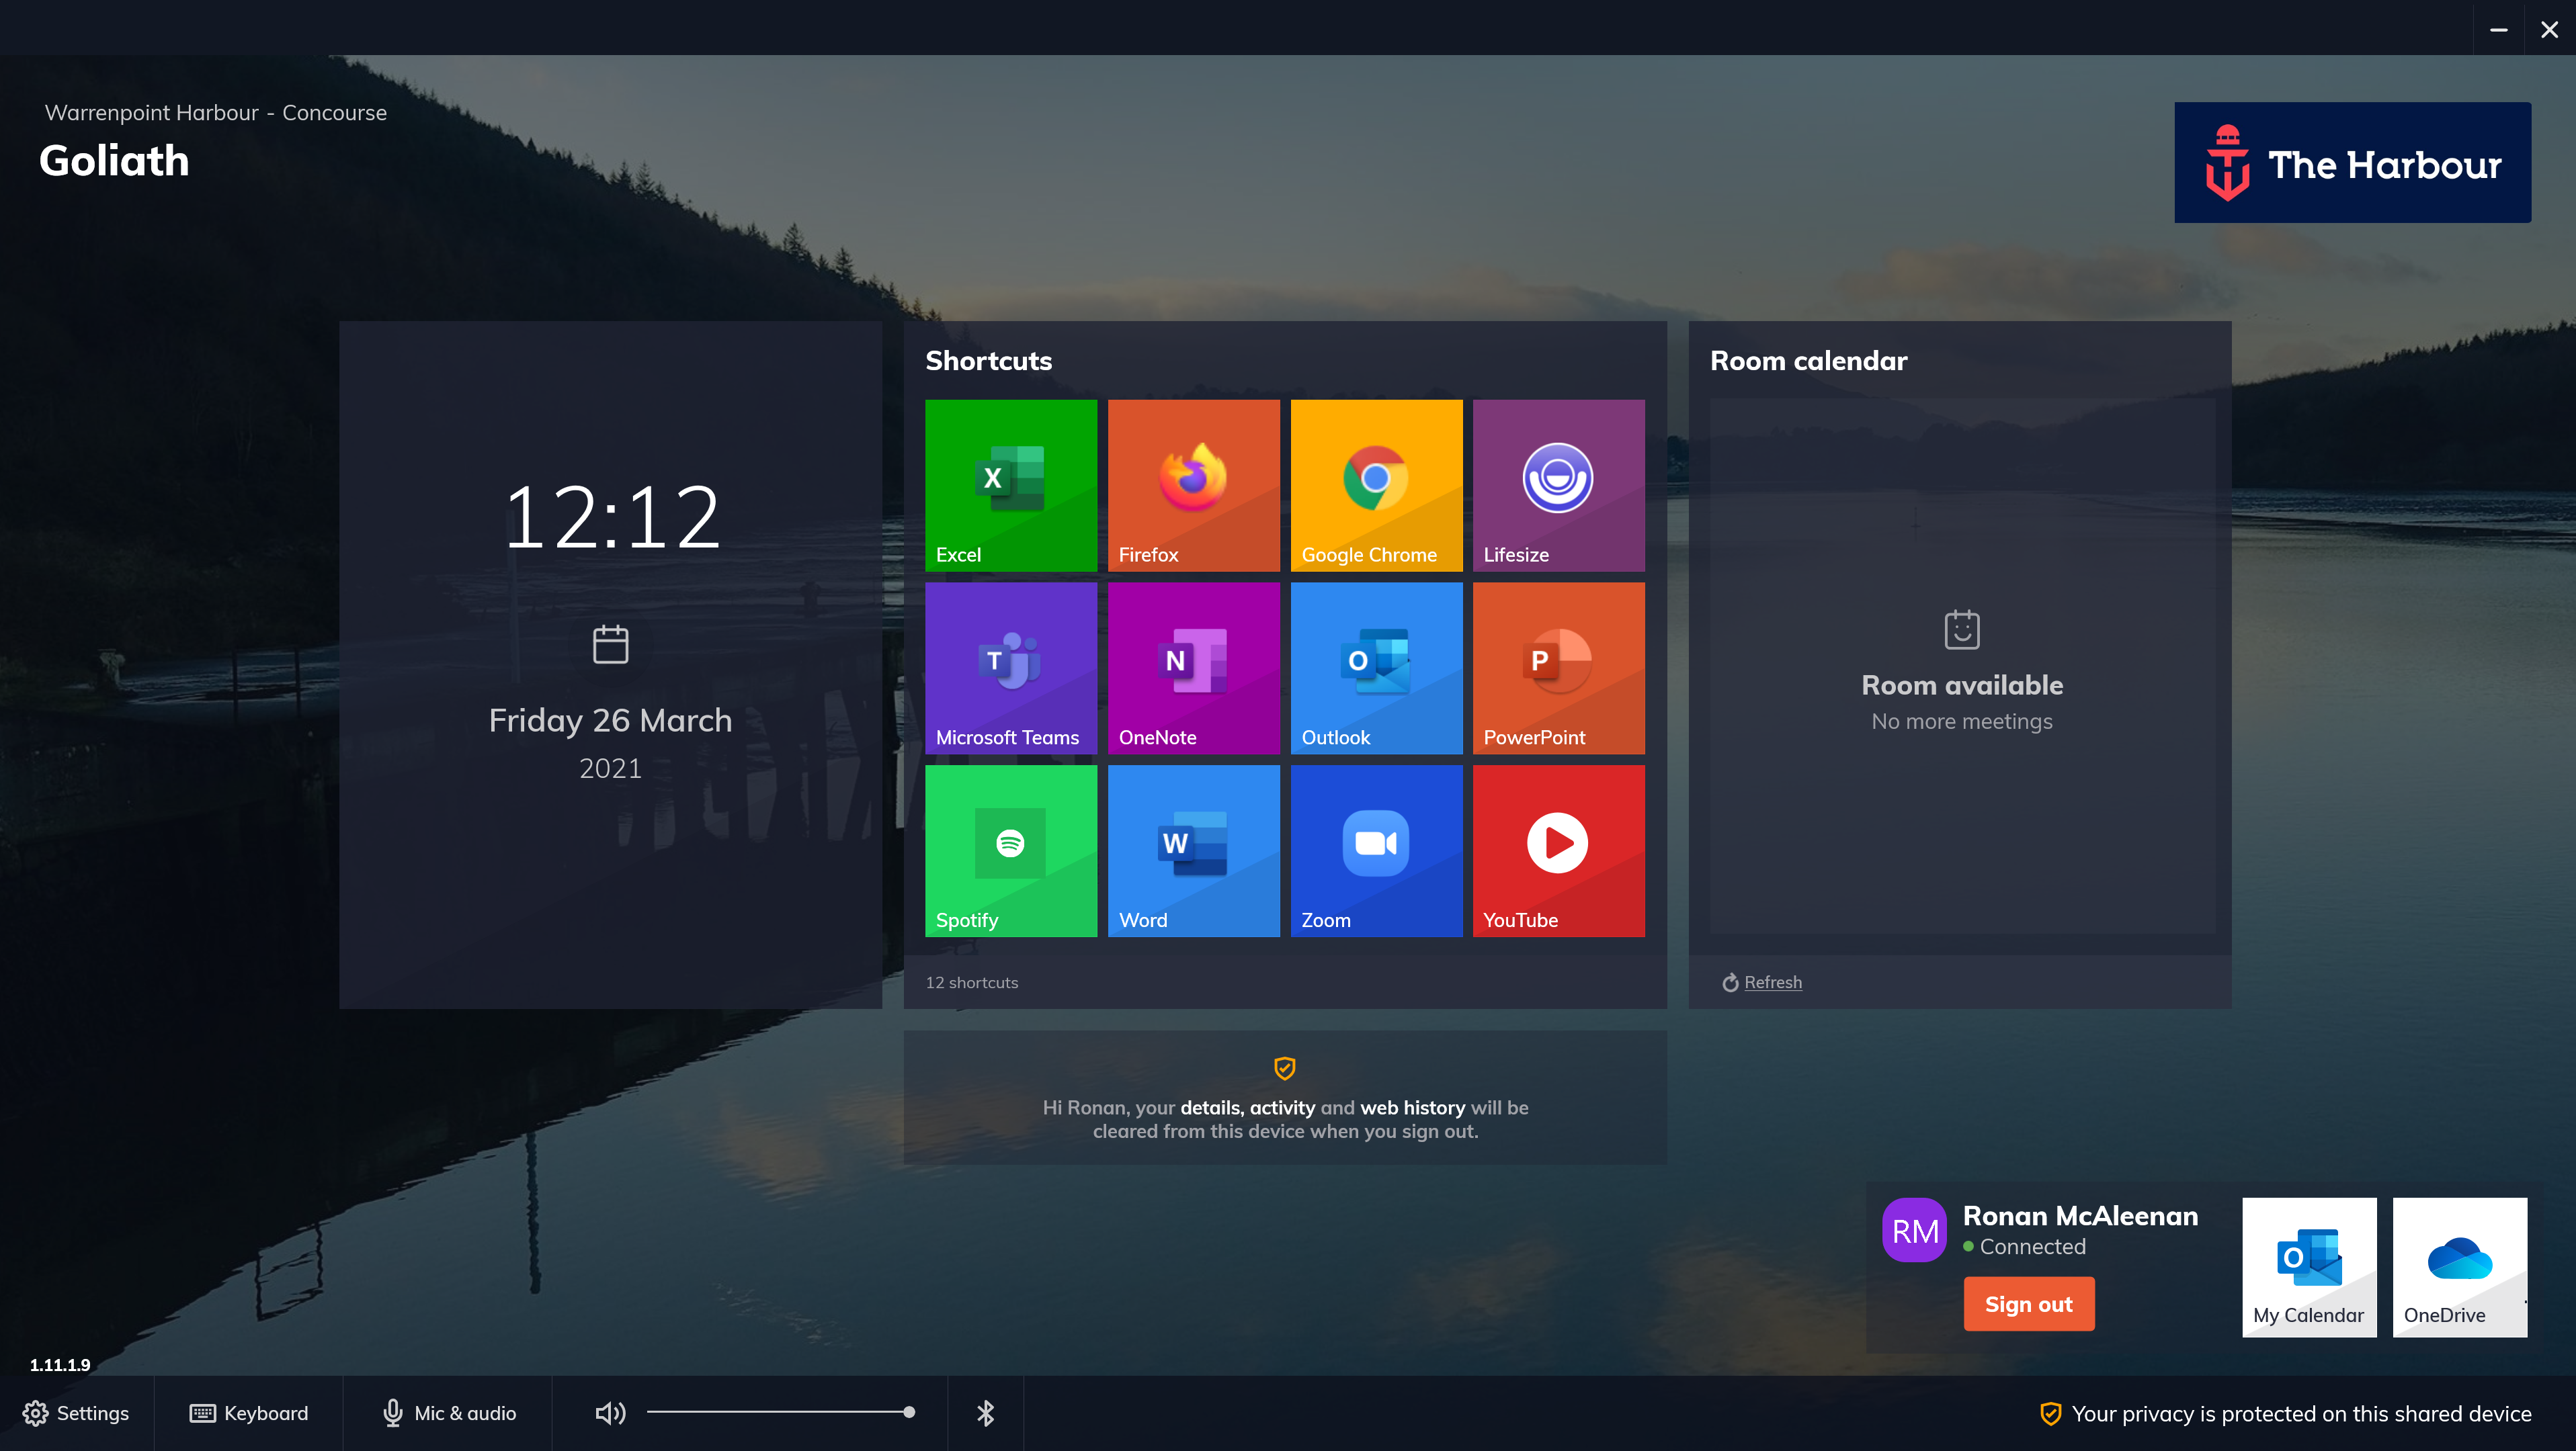The height and width of the screenshot is (1451, 2576).
Task: Open the on-screen Keyboard
Action: [x=249, y=1413]
